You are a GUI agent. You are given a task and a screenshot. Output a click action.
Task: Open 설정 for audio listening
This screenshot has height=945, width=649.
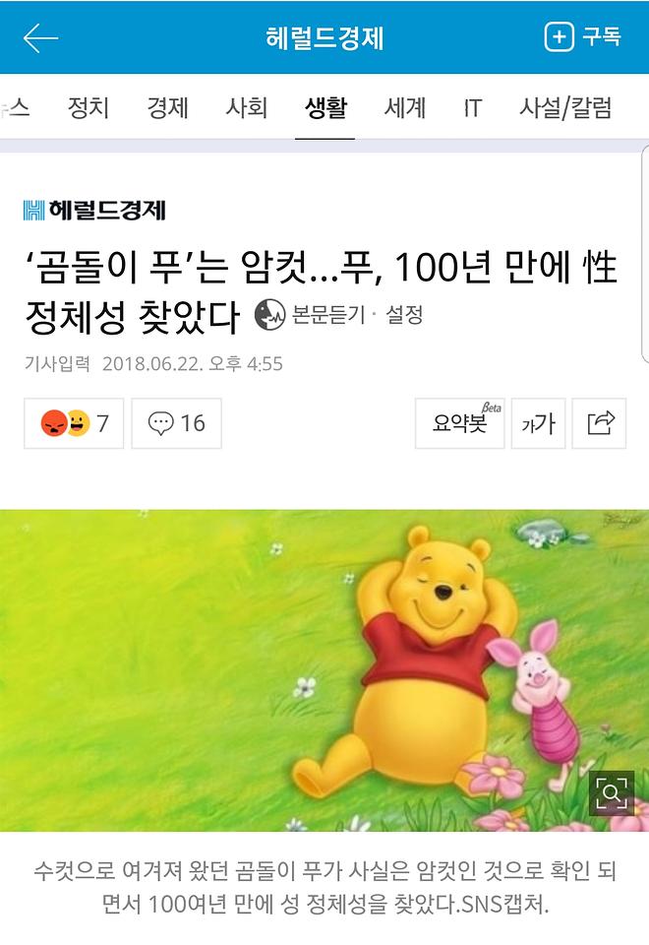(x=404, y=314)
